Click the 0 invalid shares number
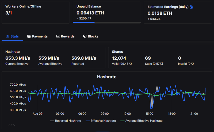The image size is (214, 132). pyautogui.click(x=179, y=58)
